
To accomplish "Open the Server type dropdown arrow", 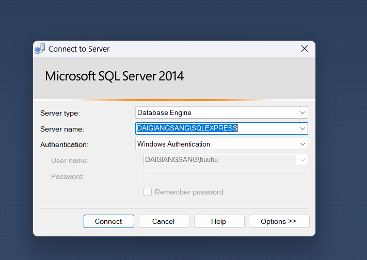I will 302,112.
